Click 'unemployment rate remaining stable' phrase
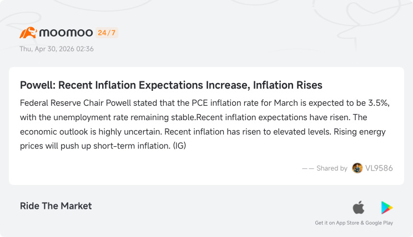The height and width of the screenshot is (237, 413). pyautogui.click(x=124, y=117)
